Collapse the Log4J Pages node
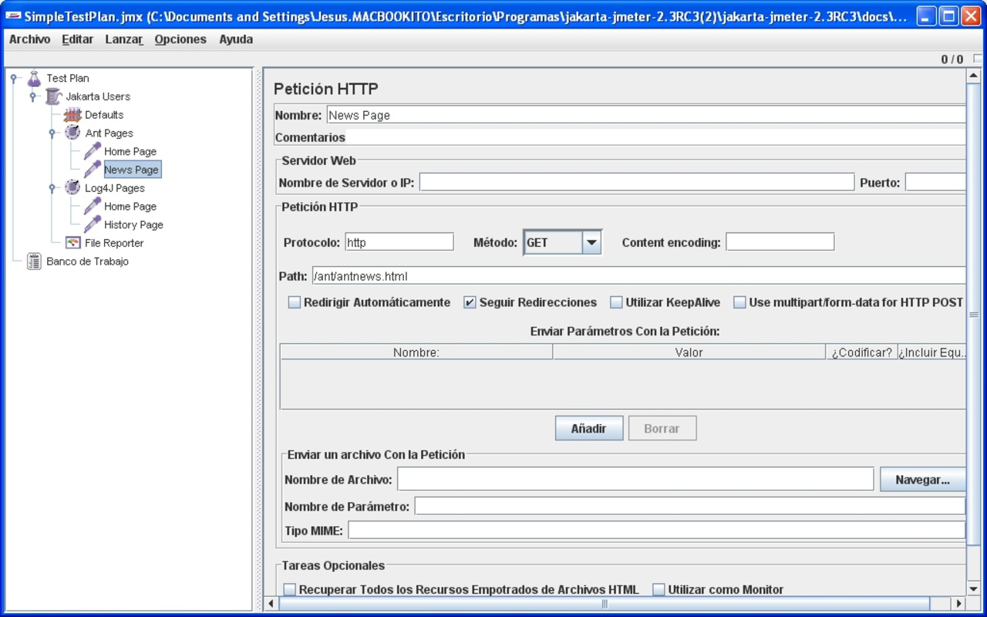 click(x=52, y=187)
